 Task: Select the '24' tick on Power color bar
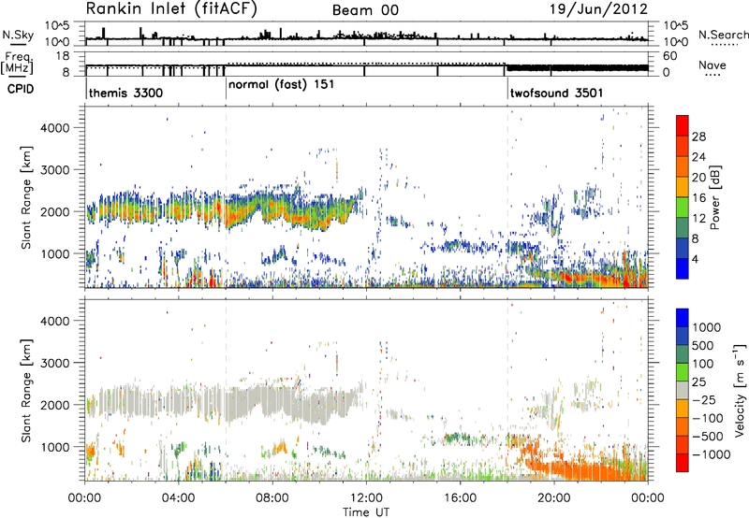coord(698,157)
